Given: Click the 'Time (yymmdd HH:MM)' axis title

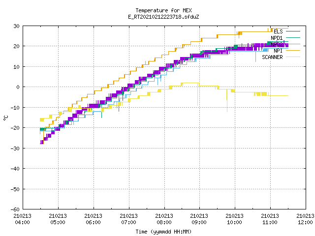Looking at the screenshot, I should click(x=163, y=232).
